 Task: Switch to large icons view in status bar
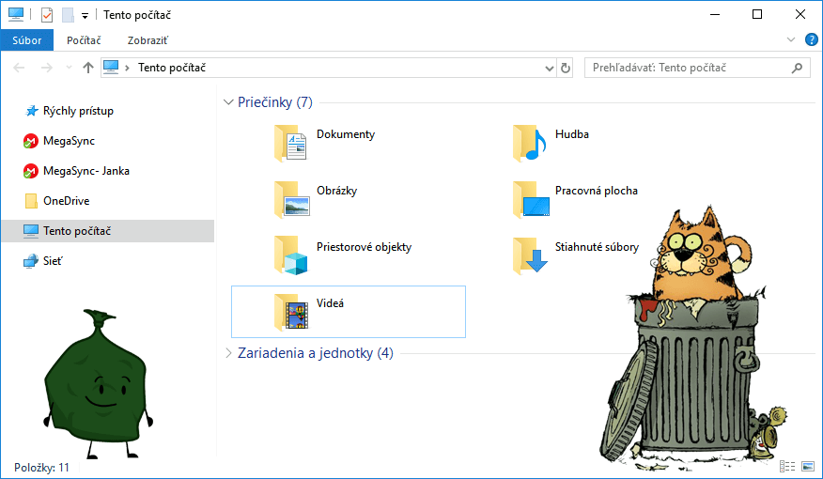click(808, 467)
